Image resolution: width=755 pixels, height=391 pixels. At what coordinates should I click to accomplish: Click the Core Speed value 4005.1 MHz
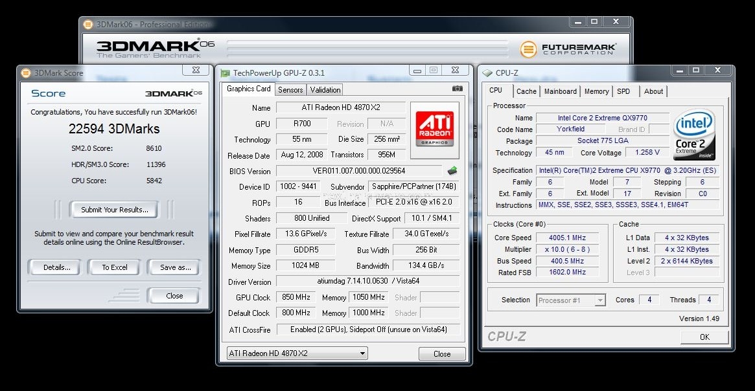(x=567, y=238)
